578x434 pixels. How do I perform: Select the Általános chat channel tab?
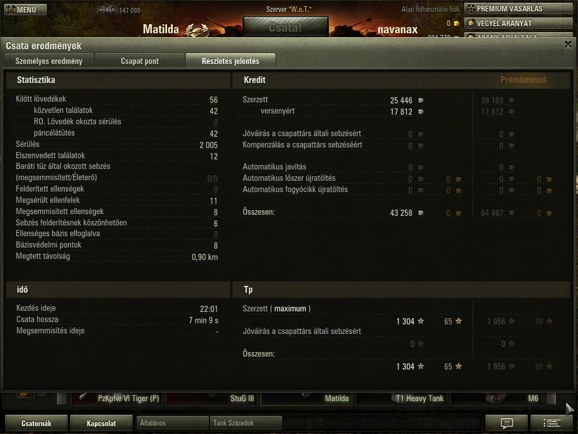pos(172,423)
